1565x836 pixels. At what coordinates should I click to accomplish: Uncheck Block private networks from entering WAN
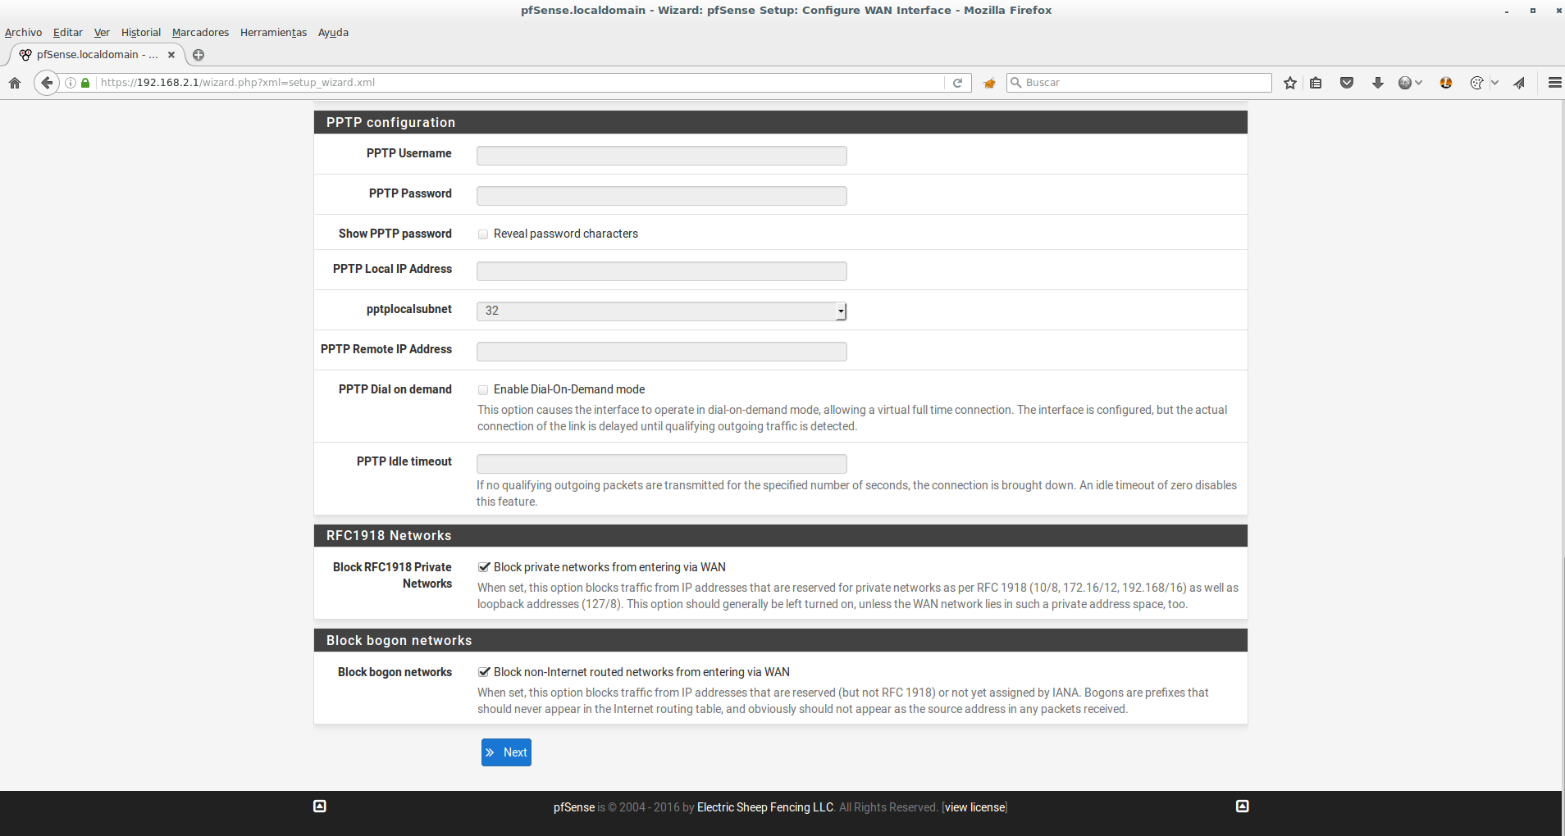[x=484, y=567]
